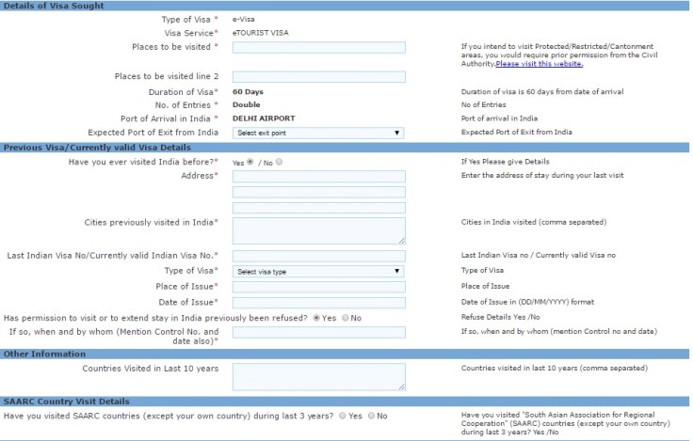Choose No for permission previously refused
693x441 pixels.
[x=345, y=318]
